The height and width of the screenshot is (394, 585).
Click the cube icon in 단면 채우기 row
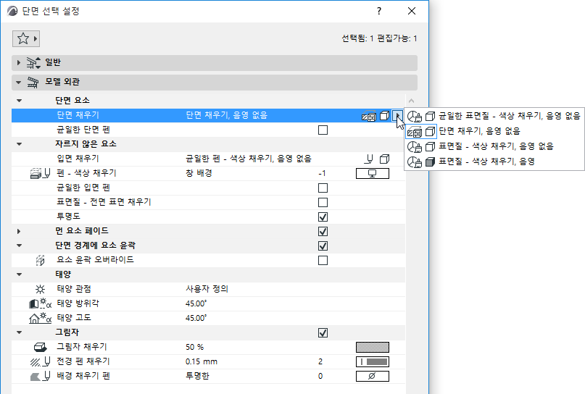point(384,116)
